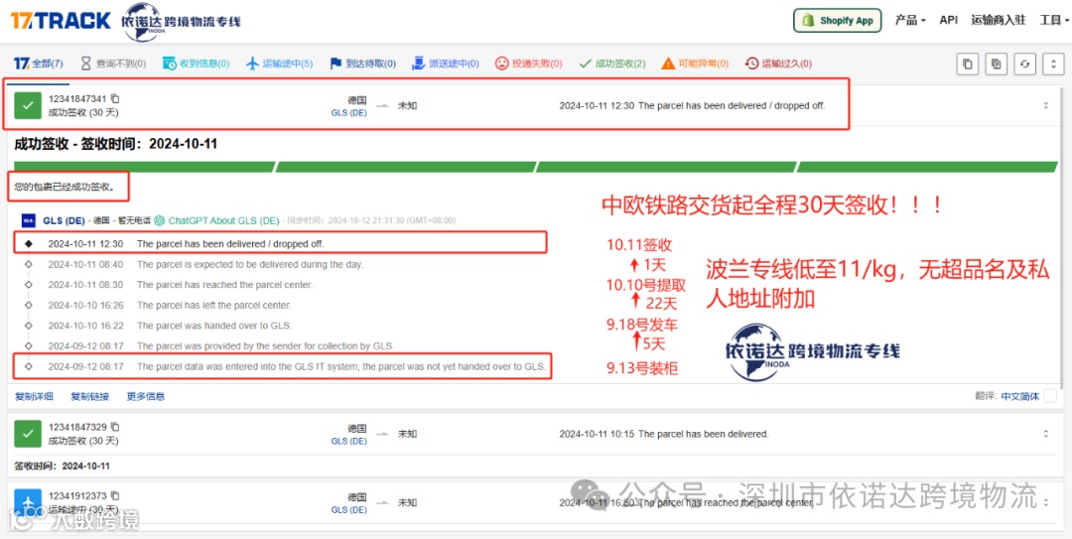The height and width of the screenshot is (539, 1072).
Task: Click the 复制详细 link
Action: 34,396
